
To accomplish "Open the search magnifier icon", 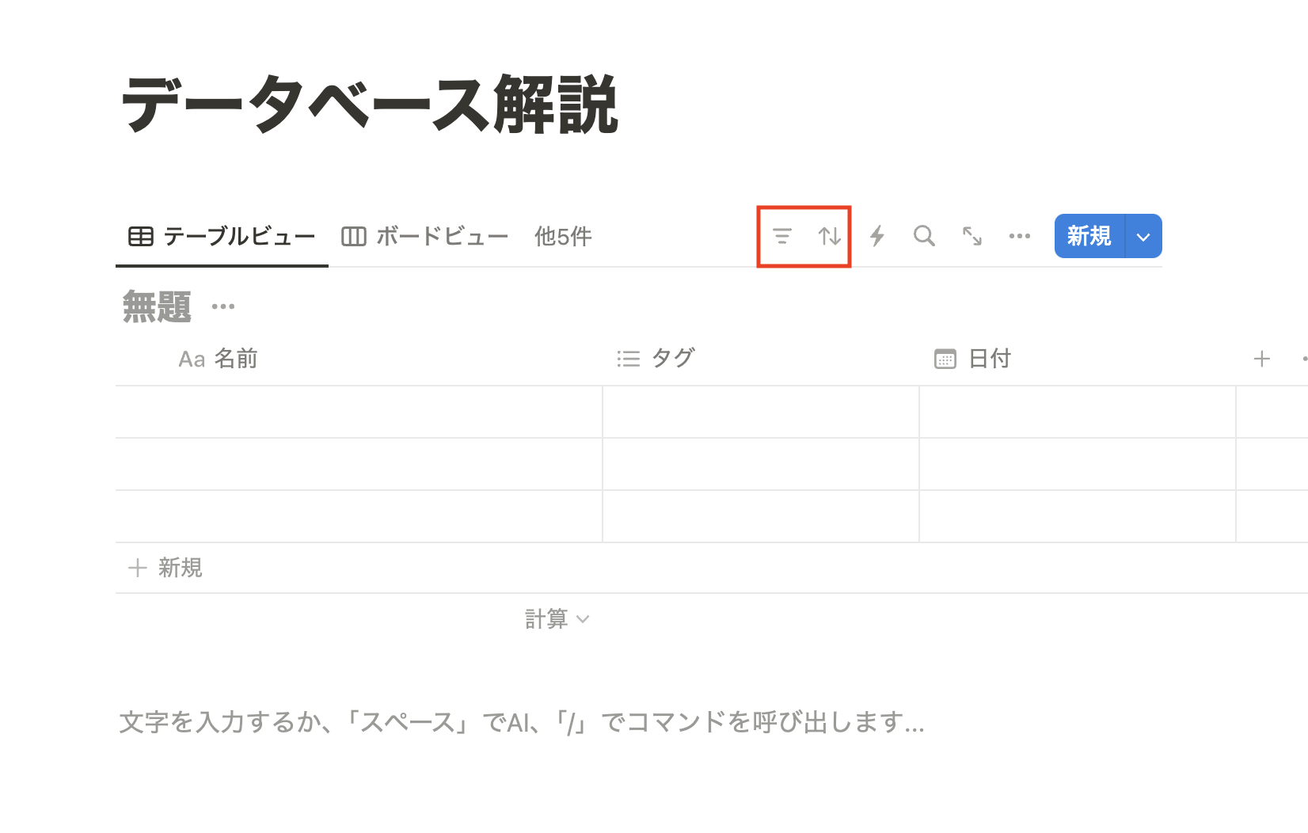I will (924, 236).
